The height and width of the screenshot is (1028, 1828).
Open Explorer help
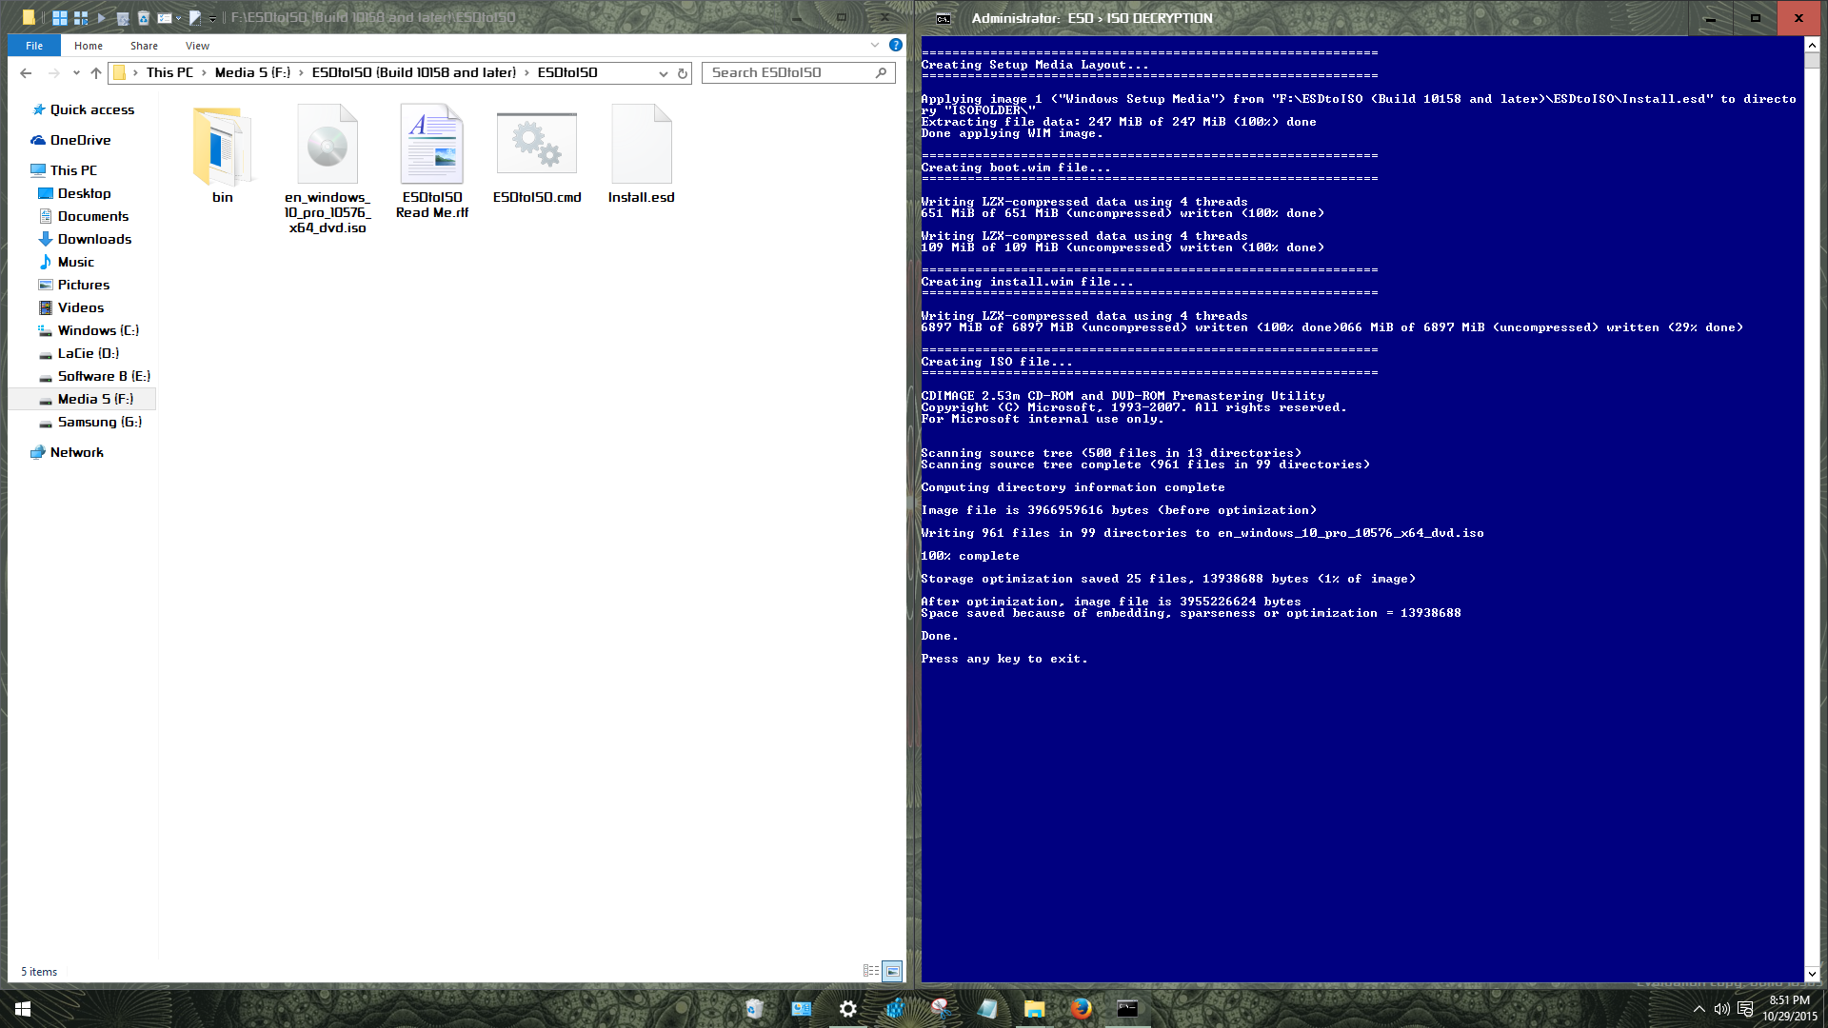pos(896,45)
